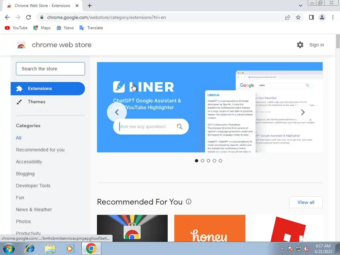This screenshot has width=340, height=255.
Task: Open the Fun category
Action: pyautogui.click(x=20, y=198)
